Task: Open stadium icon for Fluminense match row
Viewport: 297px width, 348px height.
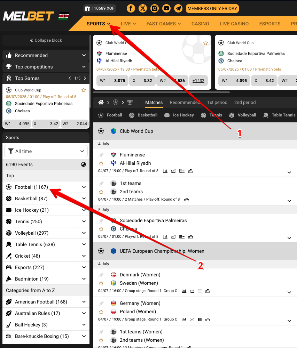Action: tap(191, 171)
